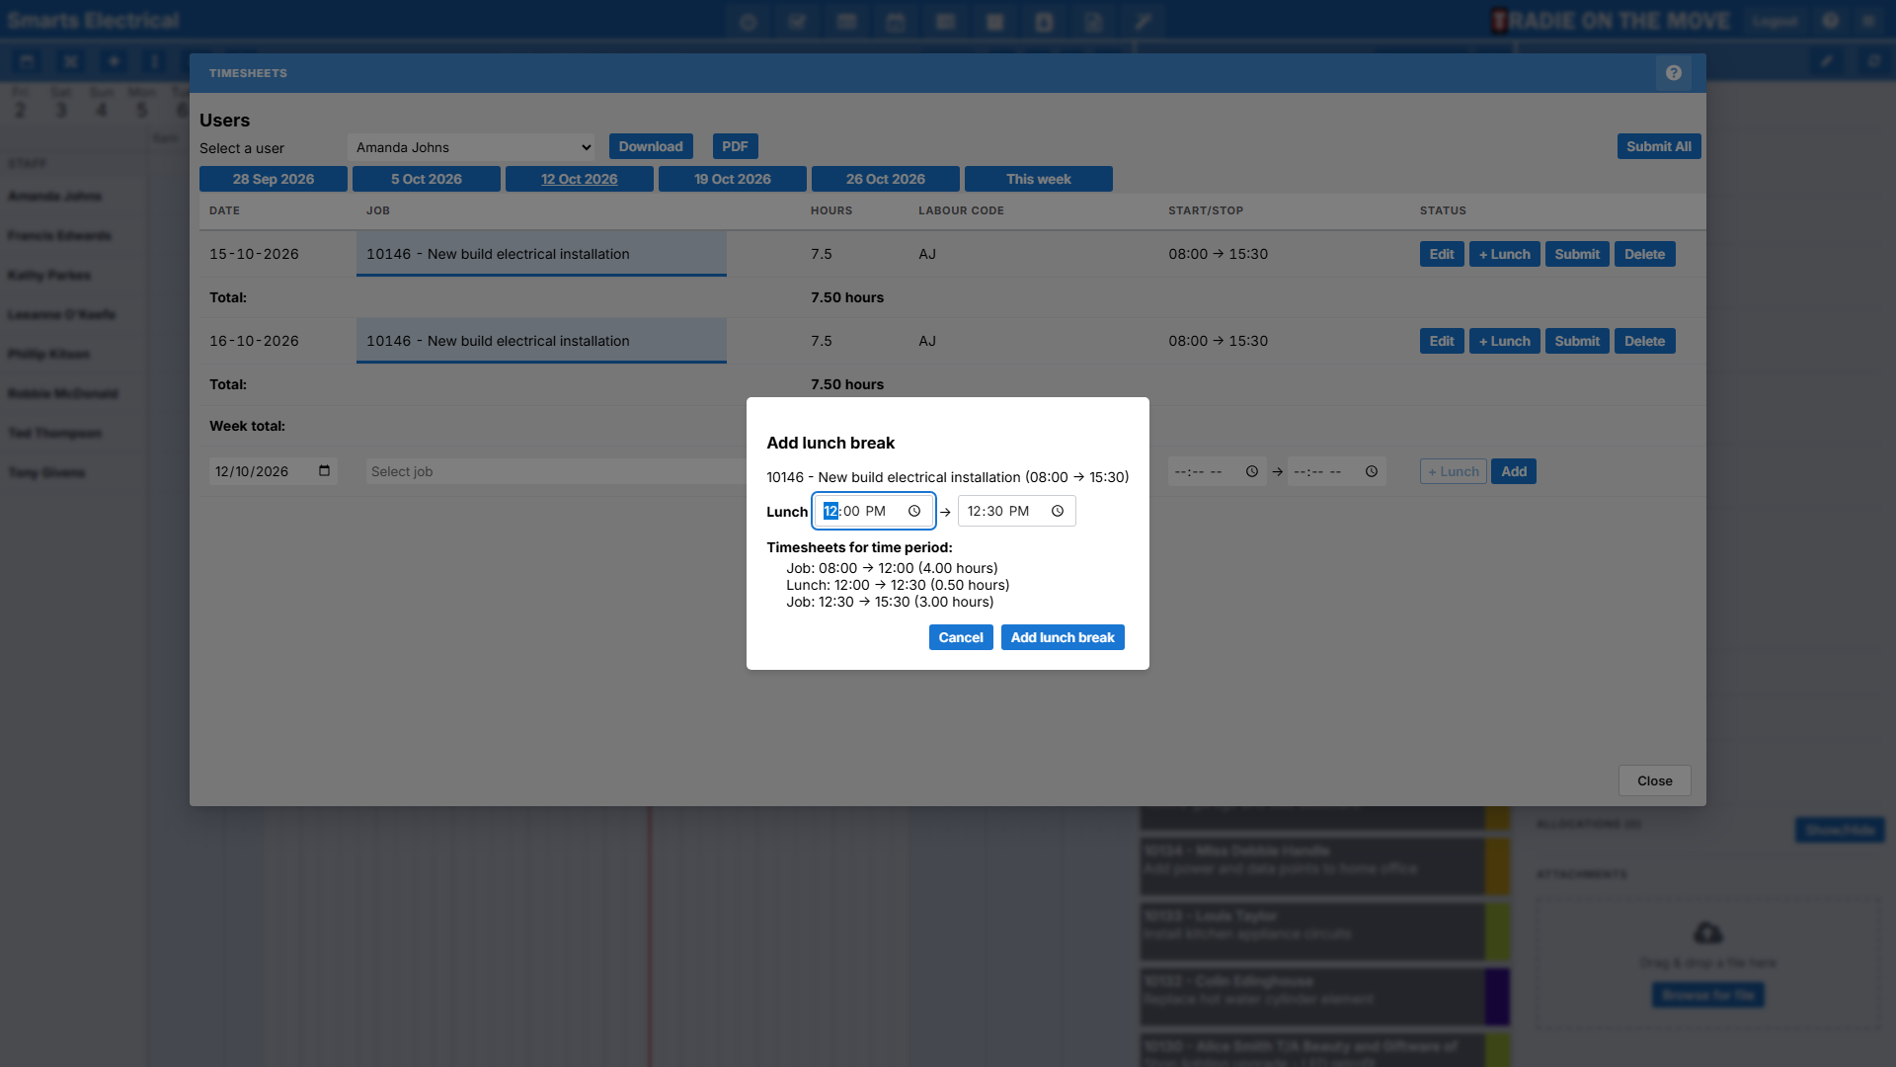Screen dimensions: 1896x1067
Task: Jump to This week tab
Action: 1039,179
